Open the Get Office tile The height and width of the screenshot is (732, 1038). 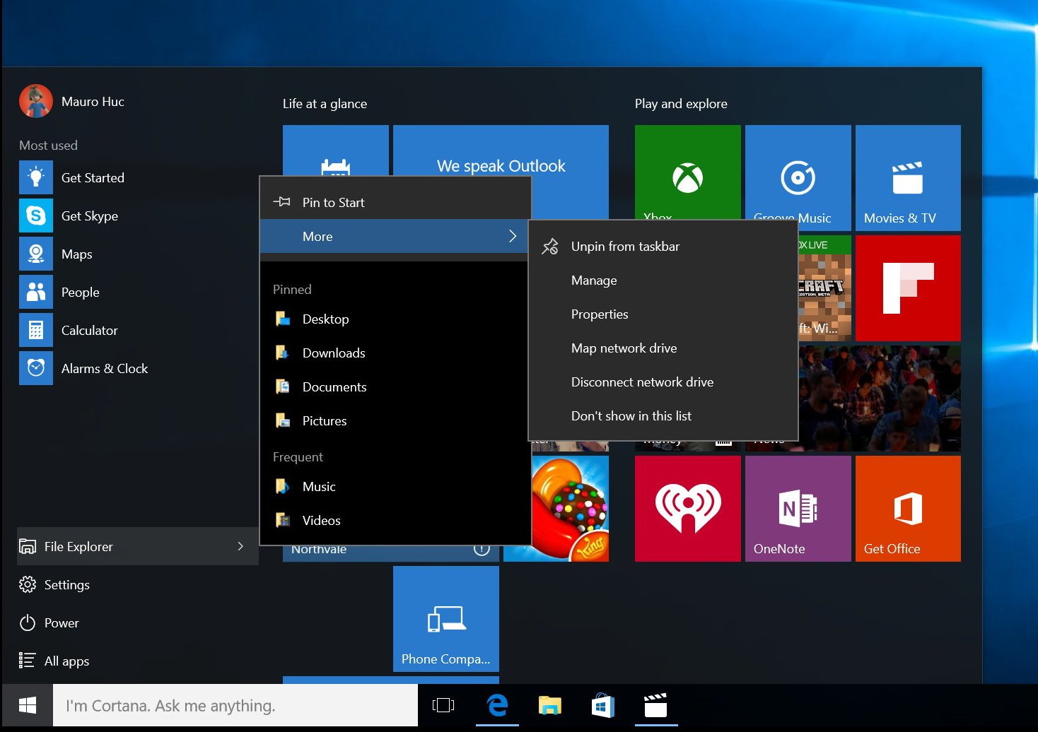pos(908,509)
